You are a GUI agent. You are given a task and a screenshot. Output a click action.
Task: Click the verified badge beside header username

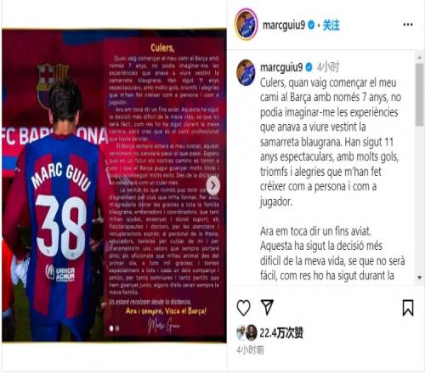pos(311,25)
